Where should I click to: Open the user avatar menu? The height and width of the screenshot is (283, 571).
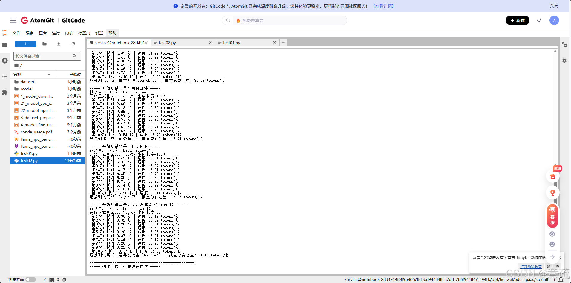[x=554, y=20]
